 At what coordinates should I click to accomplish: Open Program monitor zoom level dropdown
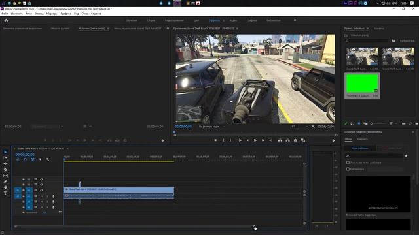211,127
